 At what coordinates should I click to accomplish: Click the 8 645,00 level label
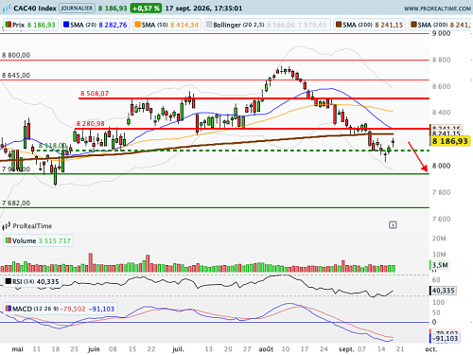coord(16,76)
